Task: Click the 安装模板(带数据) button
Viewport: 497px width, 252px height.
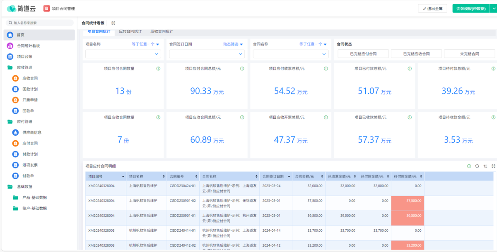Action: [470, 8]
